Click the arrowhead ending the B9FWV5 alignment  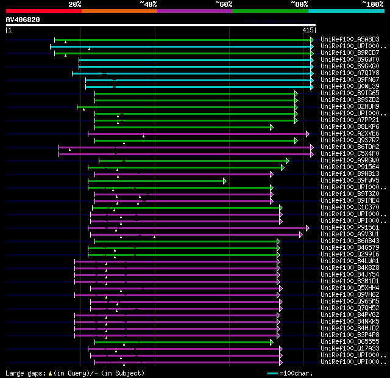pyautogui.click(x=225, y=181)
